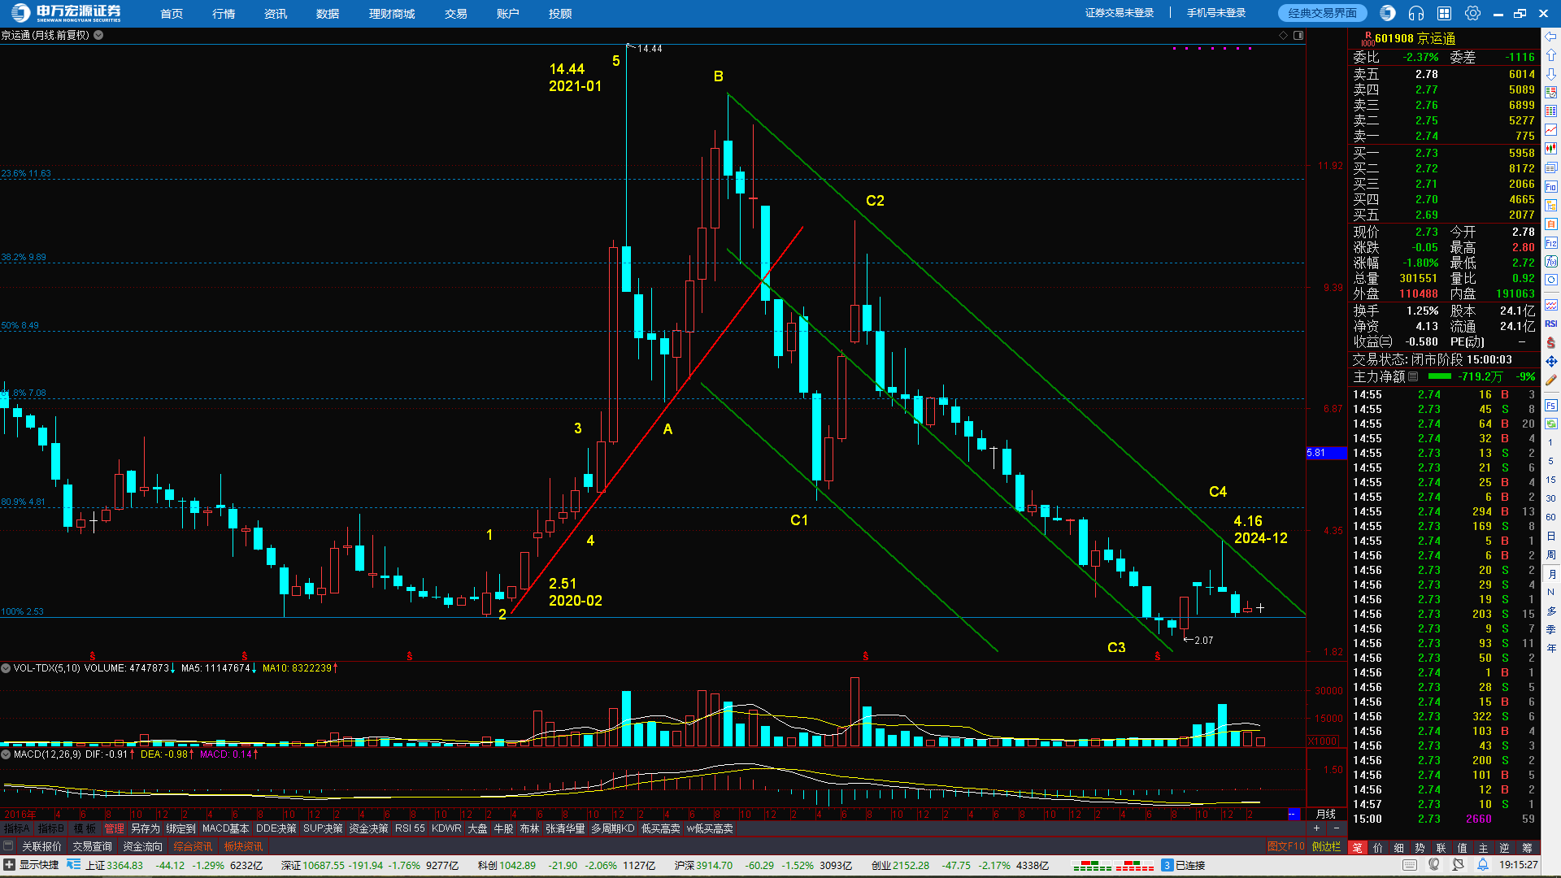Viewport: 1561px width, 878px height.
Task: Open 图文F10 info link
Action: point(1285,846)
